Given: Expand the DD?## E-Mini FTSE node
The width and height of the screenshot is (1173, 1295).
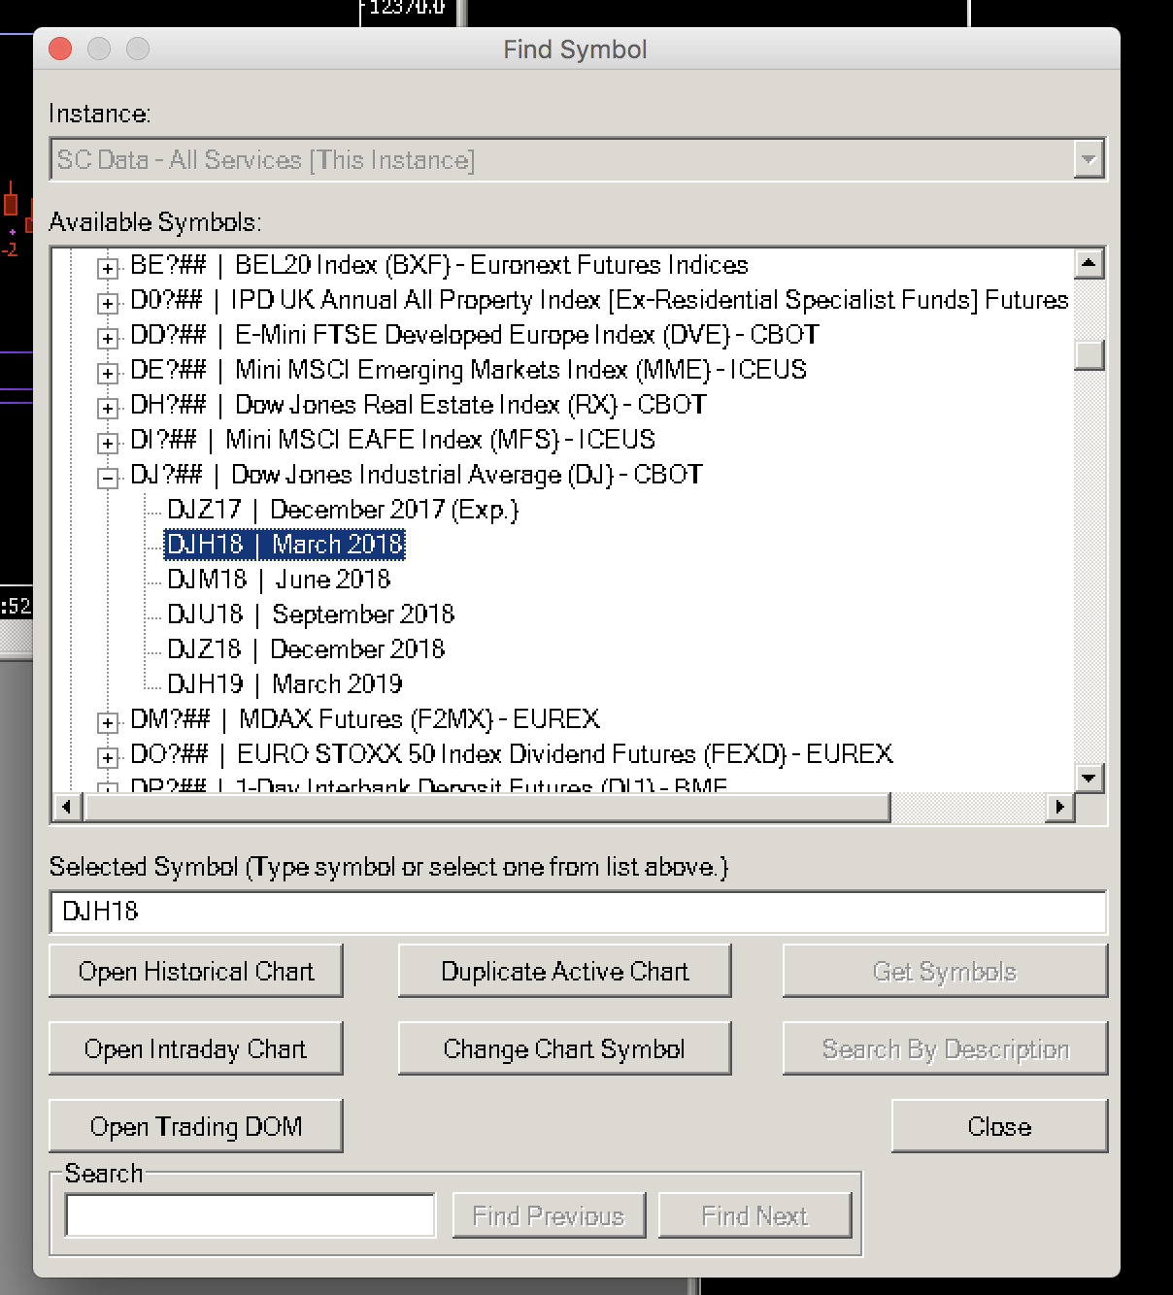Looking at the screenshot, I should tap(108, 338).
